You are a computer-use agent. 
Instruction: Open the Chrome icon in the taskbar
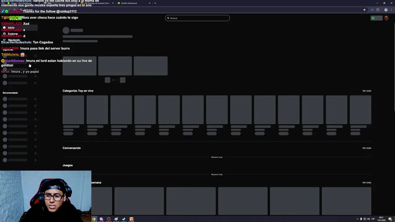point(94,219)
